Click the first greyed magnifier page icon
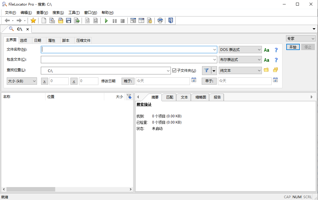This screenshot has height=200, width=318. [x=87, y=21]
